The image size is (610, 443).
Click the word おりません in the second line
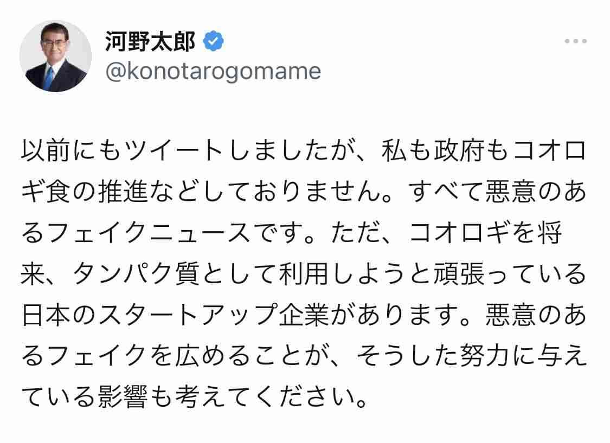(316, 192)
